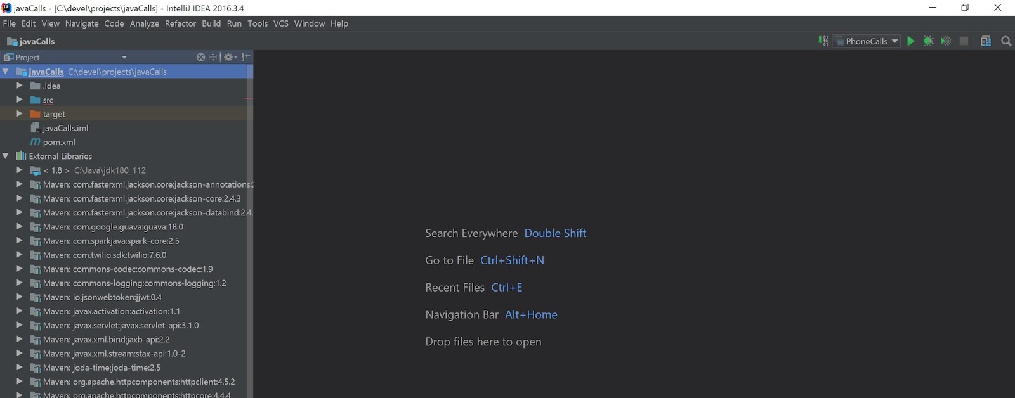The image size is (1015, 398).
Task: Expand the target folder
Action: (x=20, y=113)
